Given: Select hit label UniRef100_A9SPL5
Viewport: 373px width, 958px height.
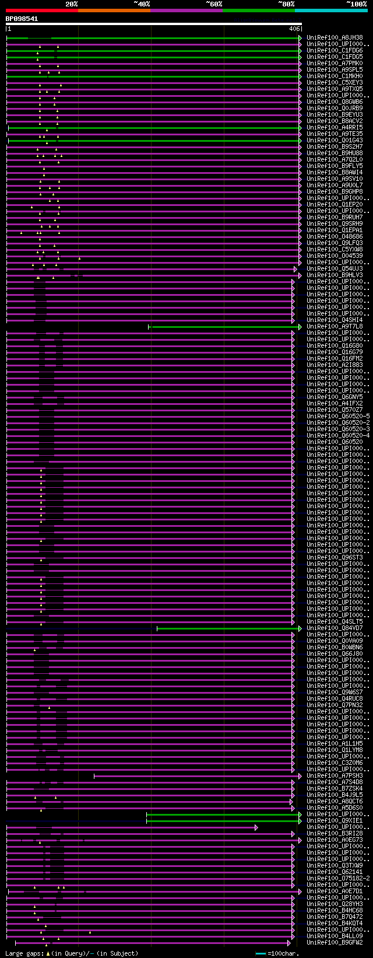Looking at the screenshot, I should point(335,70).
